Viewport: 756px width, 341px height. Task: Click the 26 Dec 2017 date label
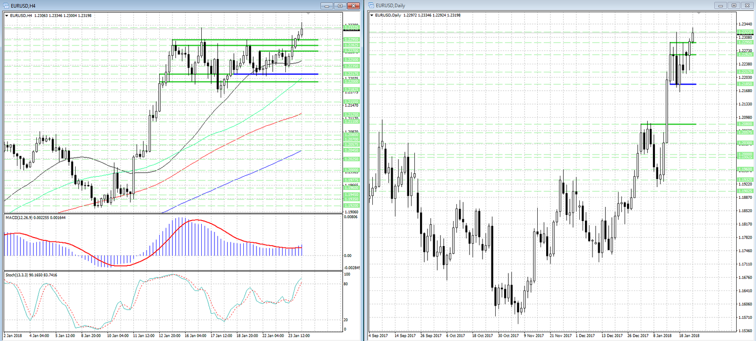(638, 336)
